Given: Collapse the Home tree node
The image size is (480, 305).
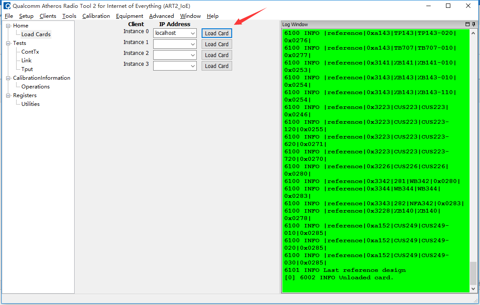Looking at the screenshot, I should tap(8, 26).
